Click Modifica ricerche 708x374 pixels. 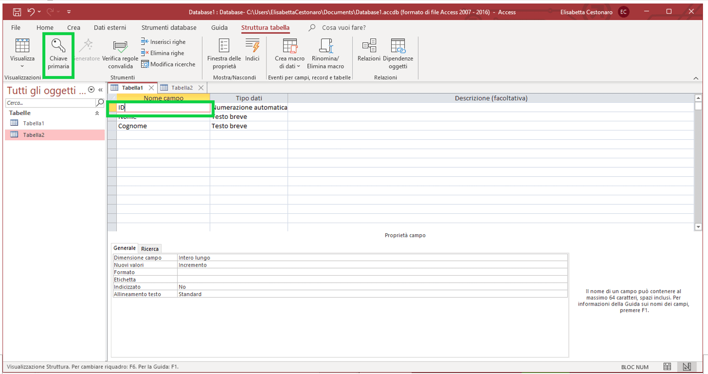(x=168, y=64)
